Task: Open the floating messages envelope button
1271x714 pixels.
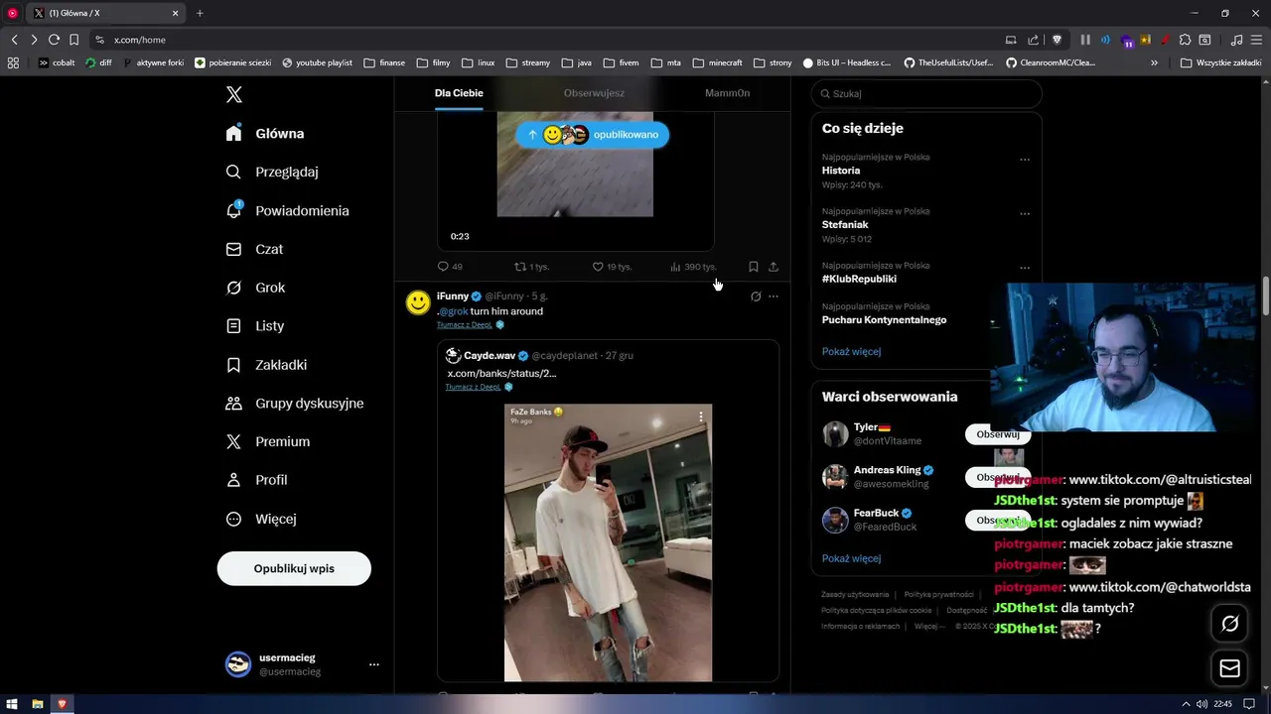Action: pos(1229,669)
